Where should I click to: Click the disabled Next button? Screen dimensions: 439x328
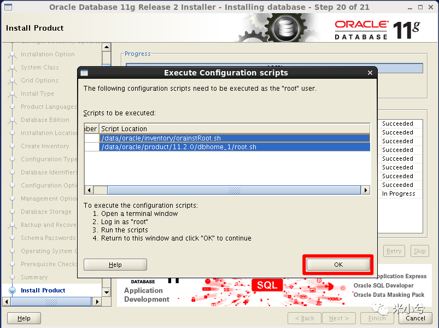[x=339, y=318]
